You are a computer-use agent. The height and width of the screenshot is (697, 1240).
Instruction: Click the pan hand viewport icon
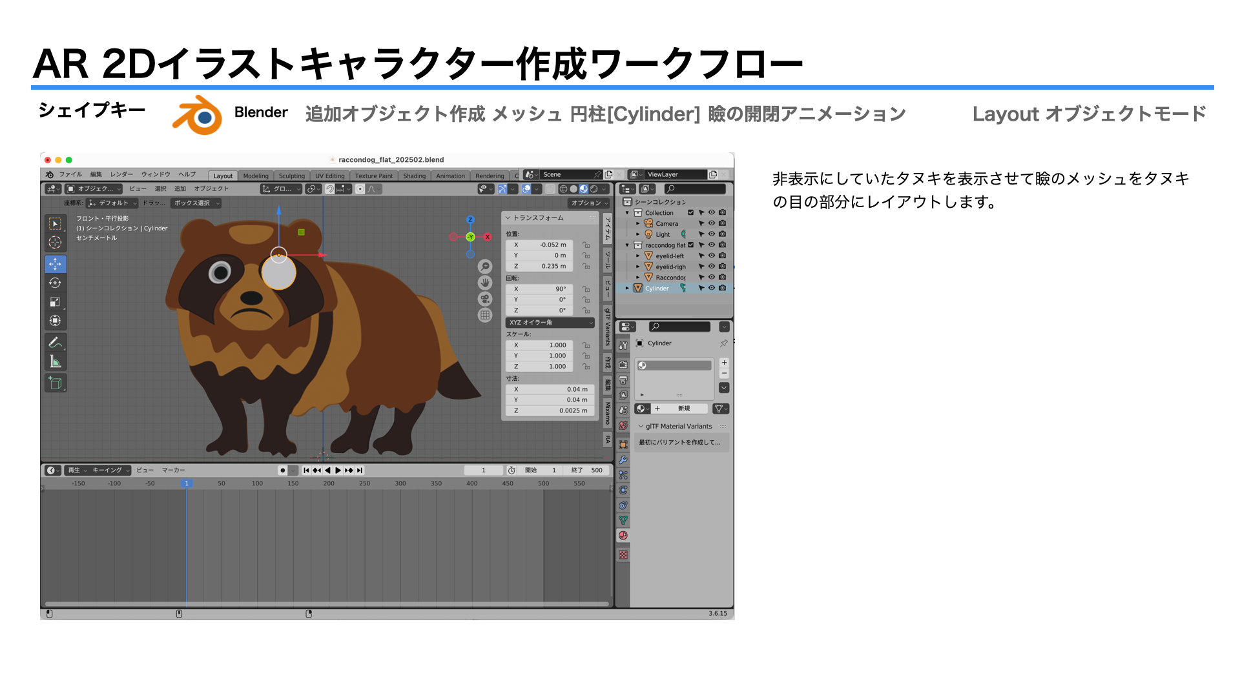click(485, 283)
